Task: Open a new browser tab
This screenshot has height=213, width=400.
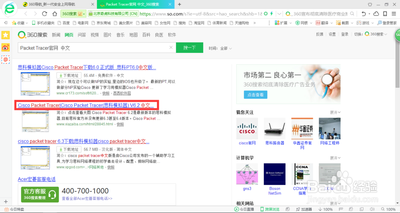Action: pyautogui.click(x=180, y=4)
